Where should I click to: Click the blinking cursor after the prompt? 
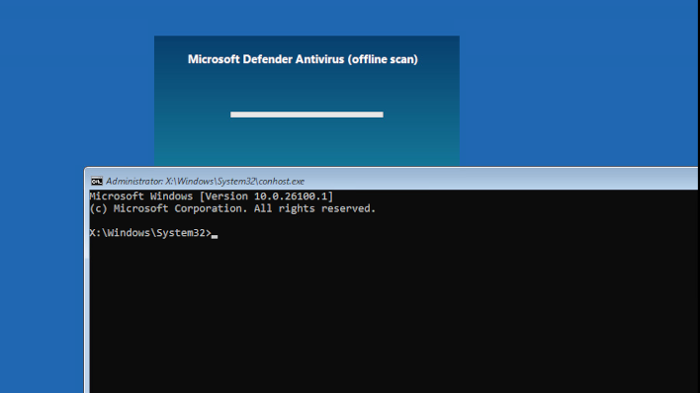coord(215,236)
